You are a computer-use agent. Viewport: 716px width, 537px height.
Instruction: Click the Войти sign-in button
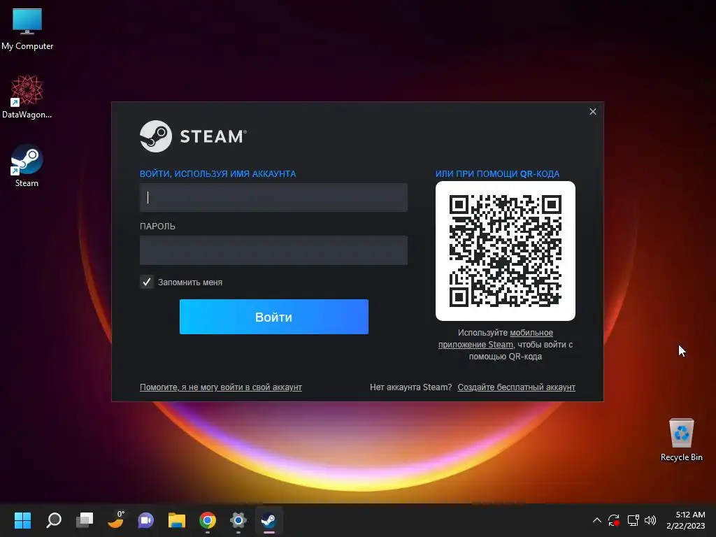(x=274, y=317)
